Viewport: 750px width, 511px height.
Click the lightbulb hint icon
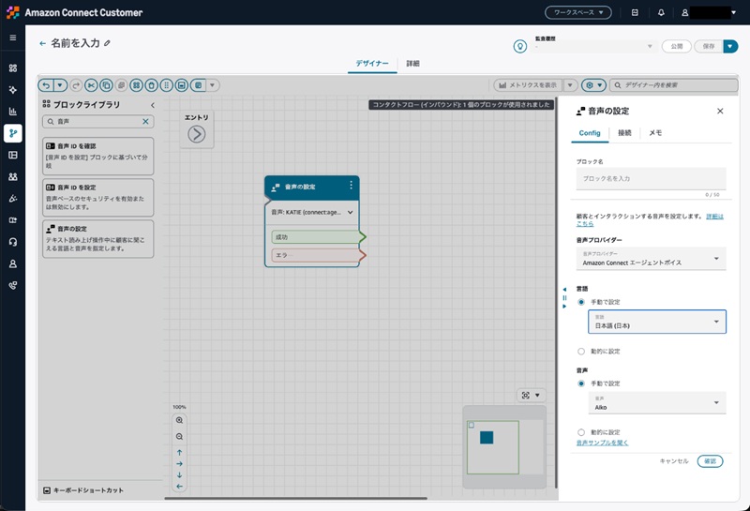(x=520, y=46)
